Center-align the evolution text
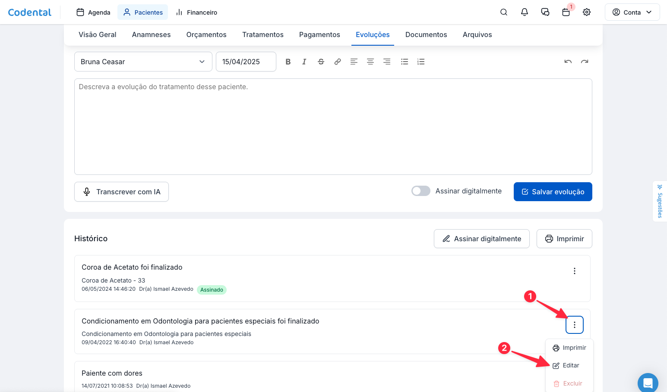The height and width of the screenshot is (392, 667). point(370,62)
